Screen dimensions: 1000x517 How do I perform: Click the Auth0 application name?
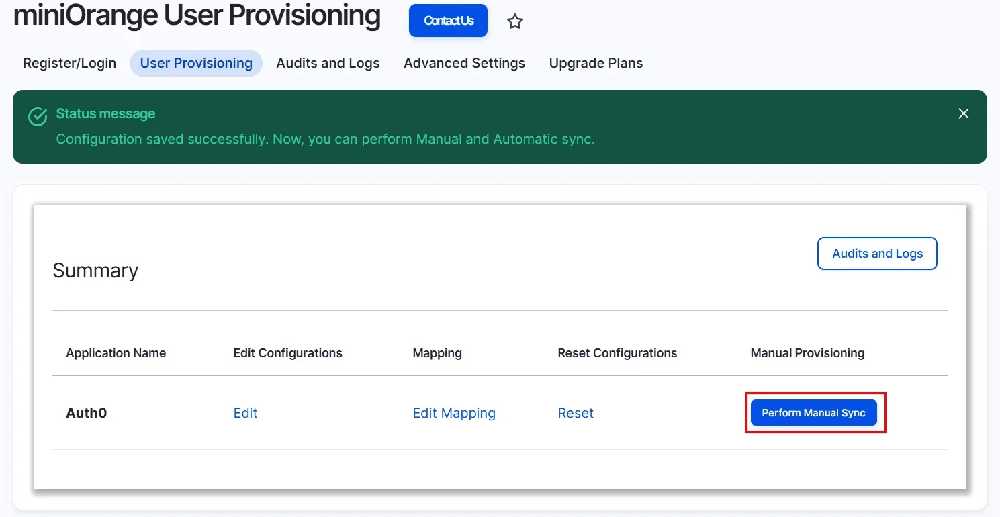[x=87, y=413]
